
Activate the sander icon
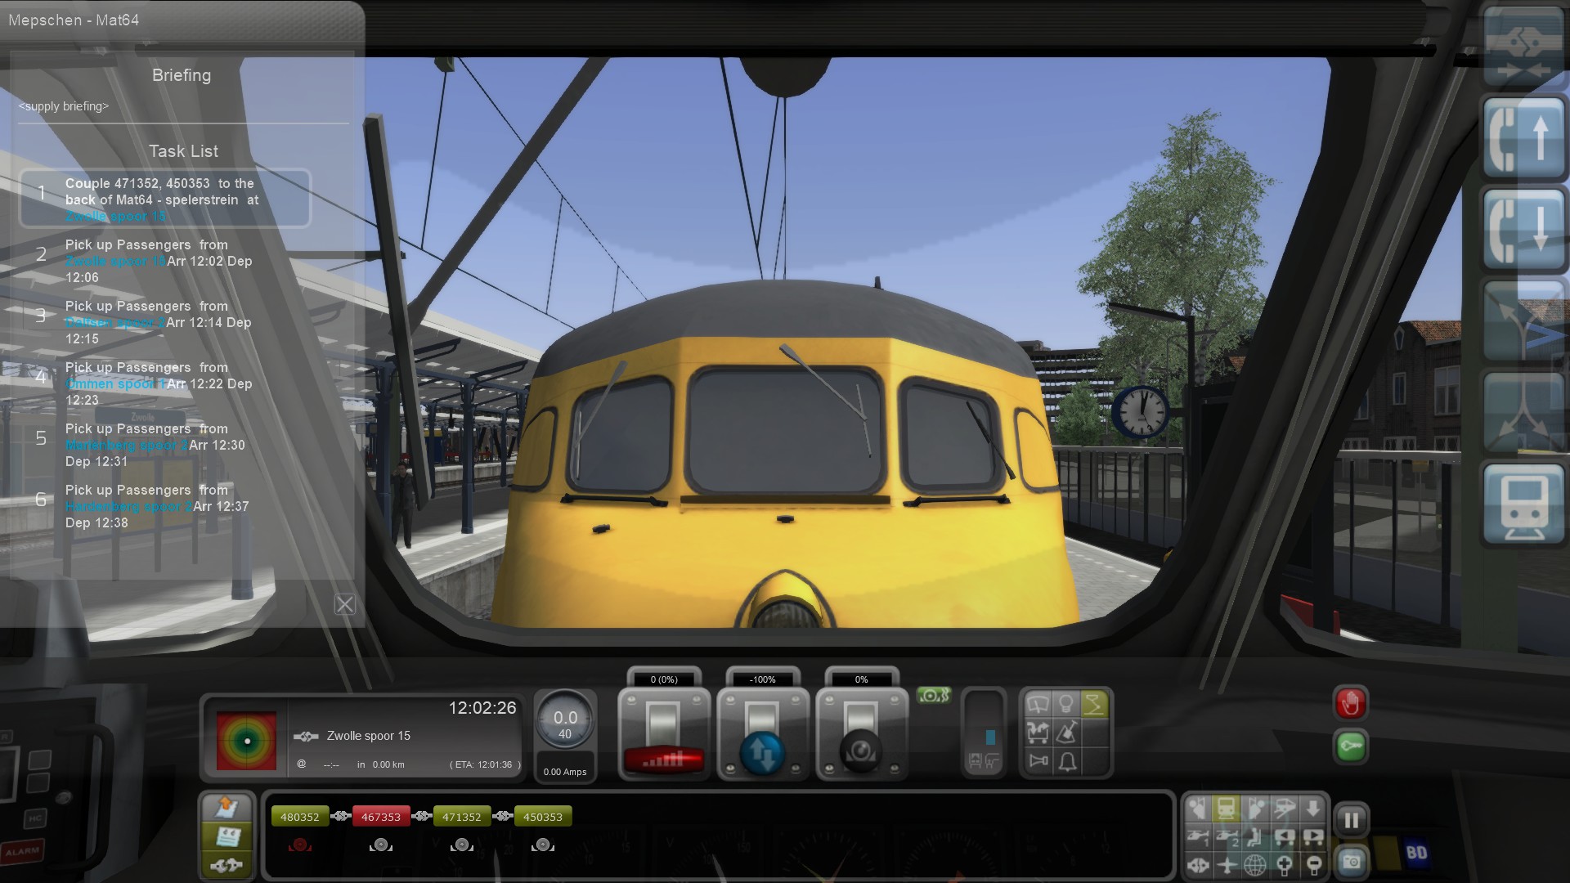pyautogui.click(x=1066, y=733)
